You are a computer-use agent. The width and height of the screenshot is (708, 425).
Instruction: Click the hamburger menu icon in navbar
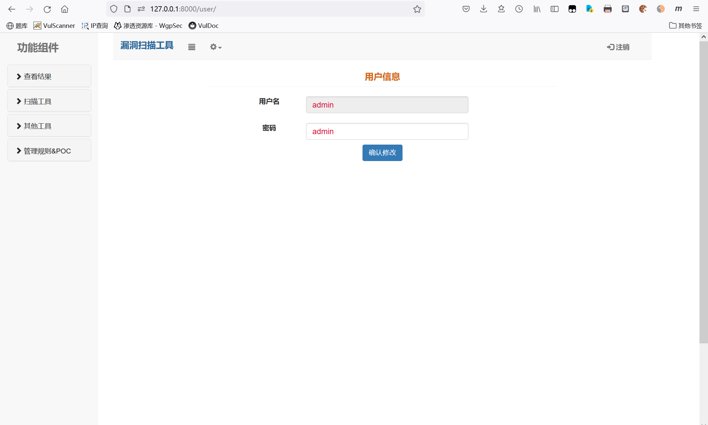(x=191, y=47)
